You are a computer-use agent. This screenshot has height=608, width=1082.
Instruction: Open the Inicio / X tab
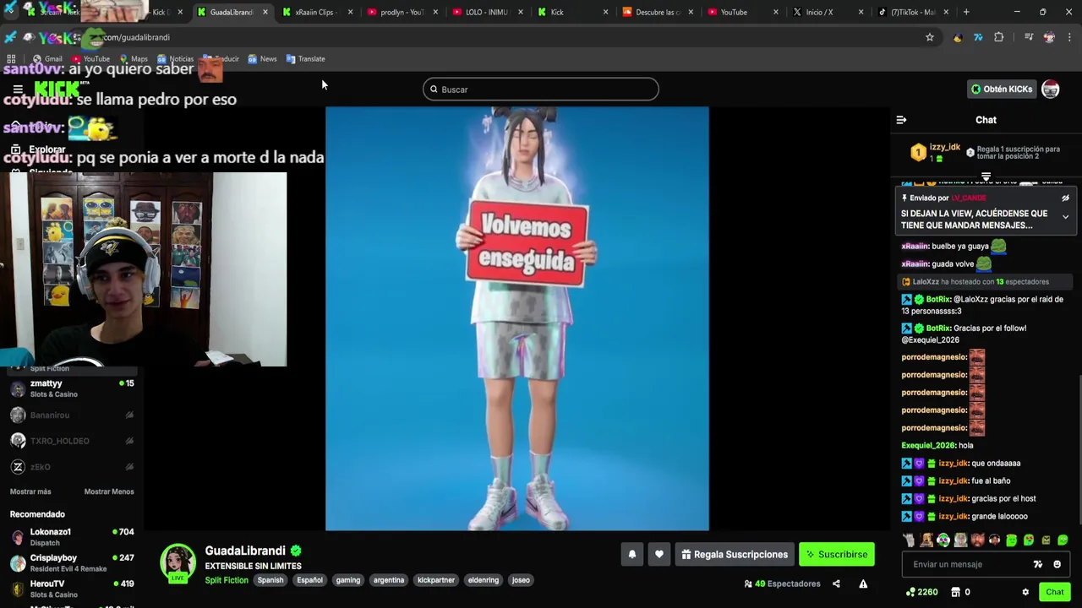(x=825, y=12)
